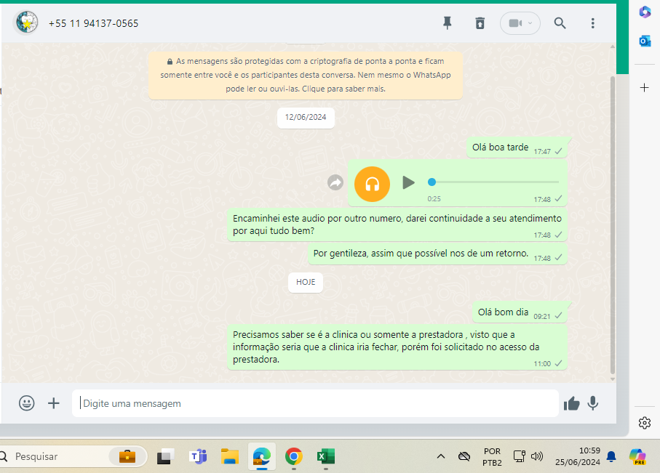
Task: Open the three-dot chat menu
Action: [593, 23]
